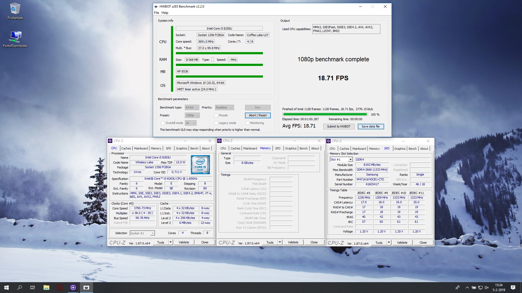Open the PortofDenHelder desktop shortcut
Image resolution: width=522 pixels, height=293 pixels.
click(15, 39)
